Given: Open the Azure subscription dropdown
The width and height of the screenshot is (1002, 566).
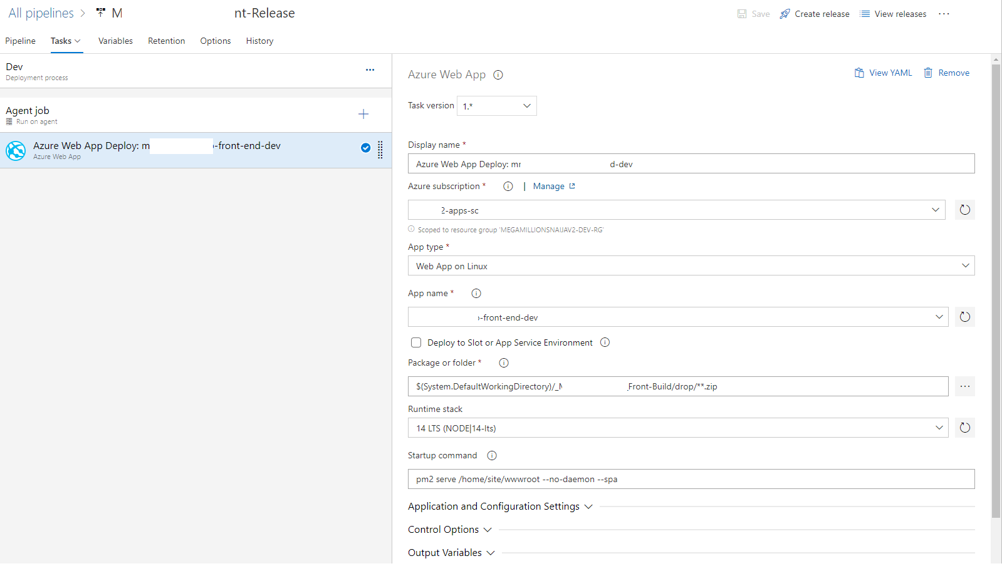Looking at the screenshot, I should (676, 210).
